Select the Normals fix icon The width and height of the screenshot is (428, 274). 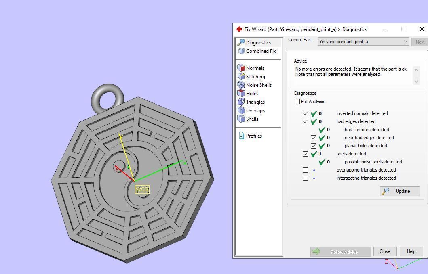click(241, 68)
